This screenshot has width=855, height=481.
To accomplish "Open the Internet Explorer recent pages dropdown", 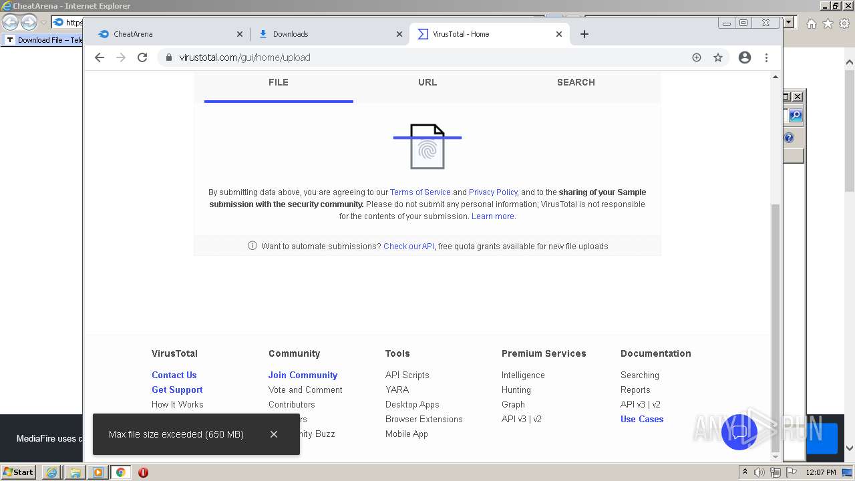I will (43, 23).
